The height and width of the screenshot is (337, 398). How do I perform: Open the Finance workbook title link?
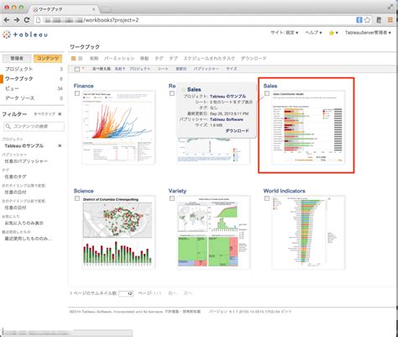83,86
